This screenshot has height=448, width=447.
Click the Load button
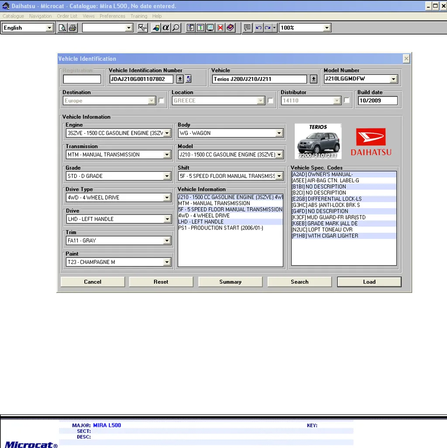[x=369, y=282]
